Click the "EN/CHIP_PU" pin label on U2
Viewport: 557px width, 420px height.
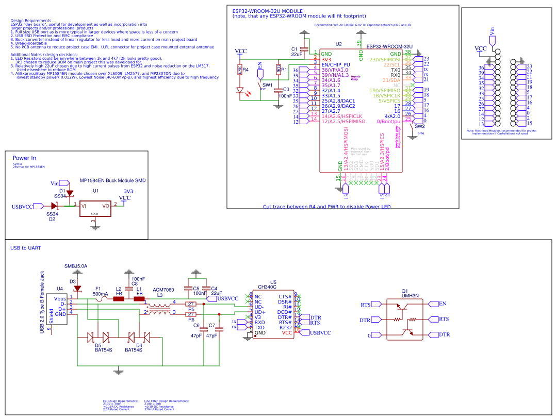(336, 64)
